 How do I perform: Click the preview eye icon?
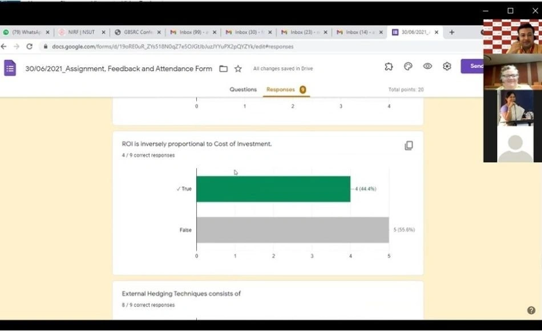click(x=427, y=66)
